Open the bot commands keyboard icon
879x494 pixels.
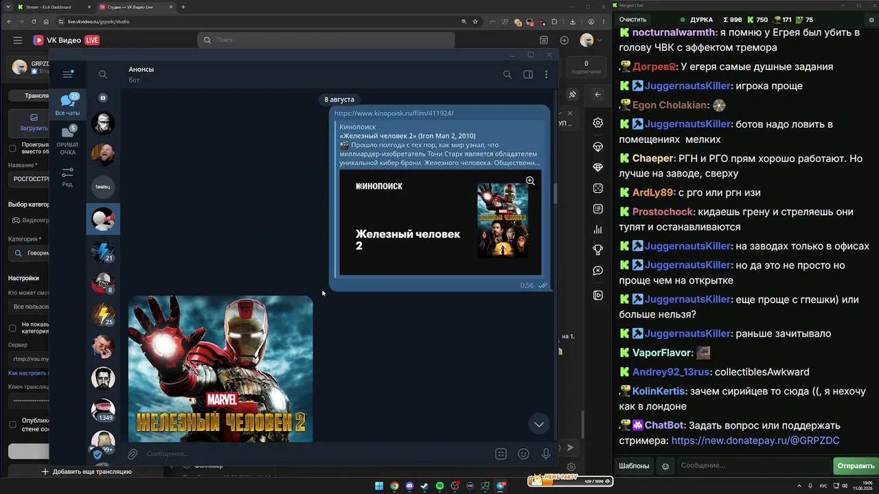click(x=501, y=454)
